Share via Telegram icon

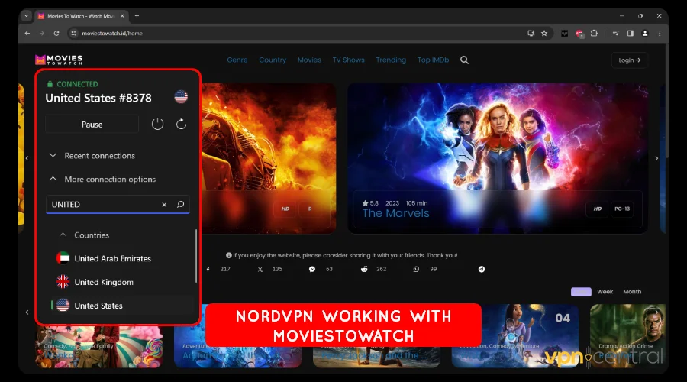[x=482, y=269]
